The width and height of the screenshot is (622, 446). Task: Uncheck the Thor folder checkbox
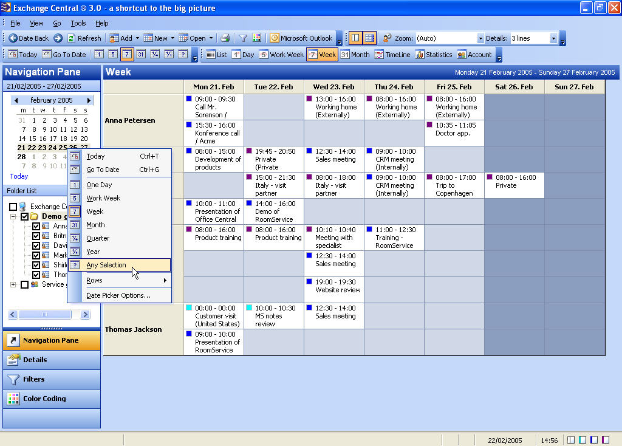coord(36,275)
